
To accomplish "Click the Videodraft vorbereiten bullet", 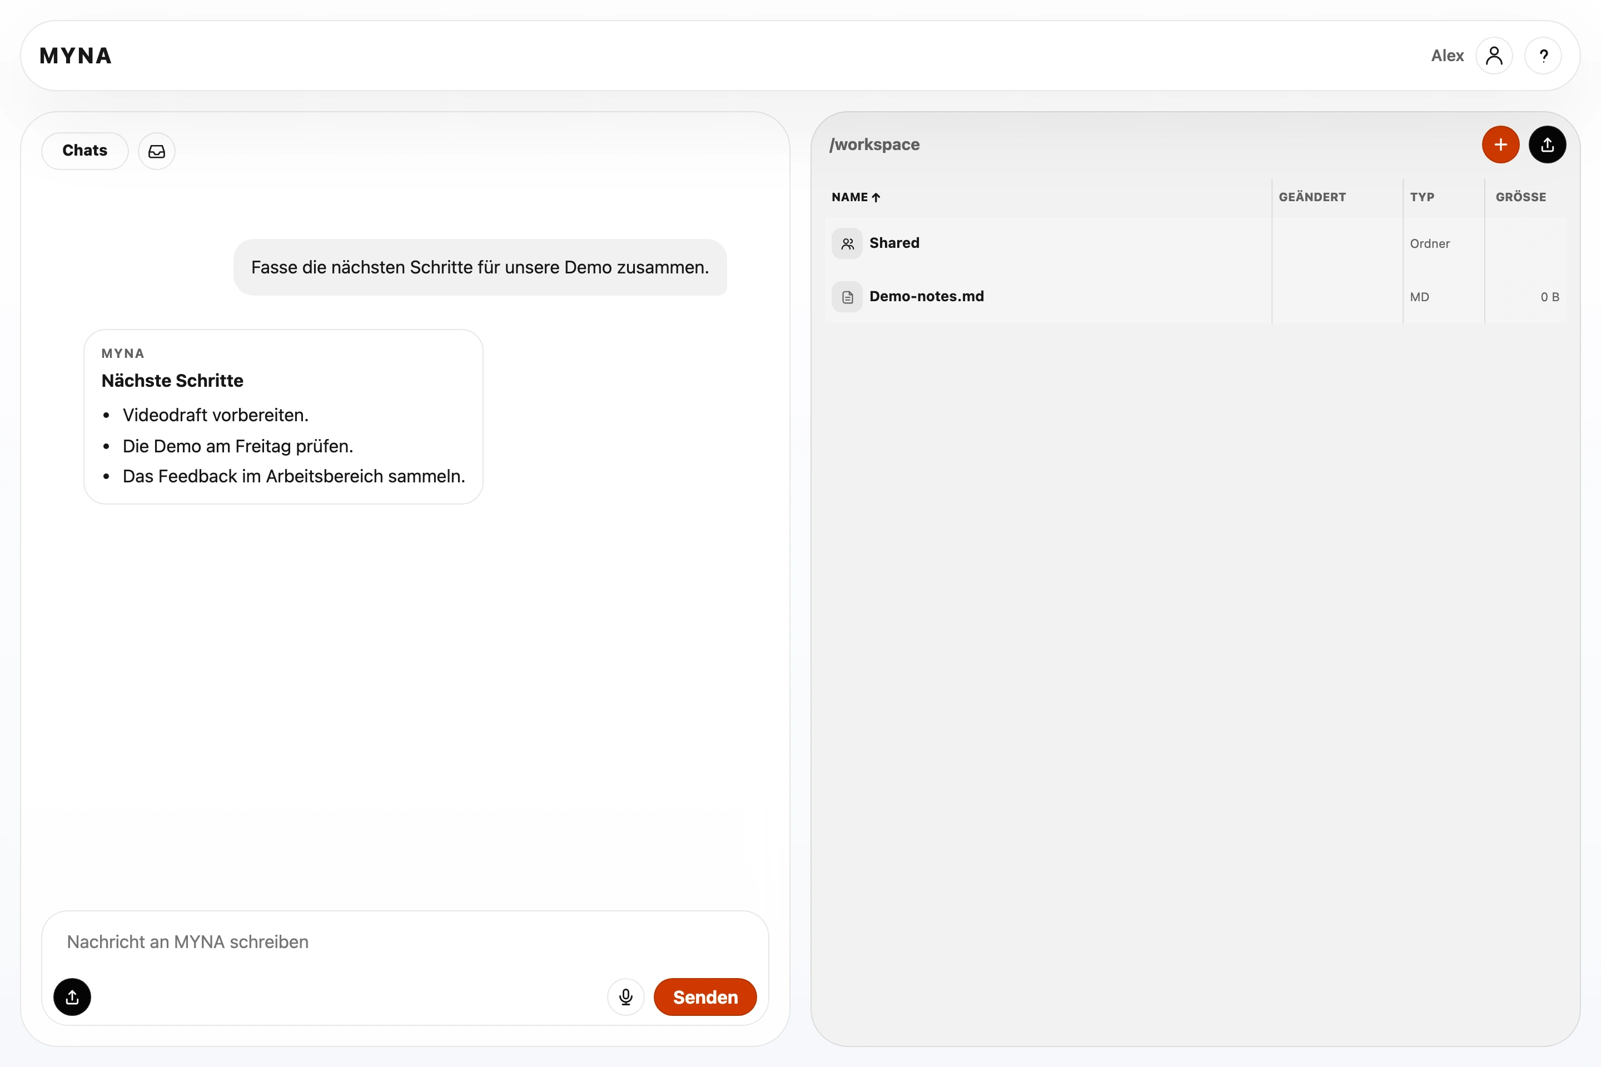I will tap(215, 415).
